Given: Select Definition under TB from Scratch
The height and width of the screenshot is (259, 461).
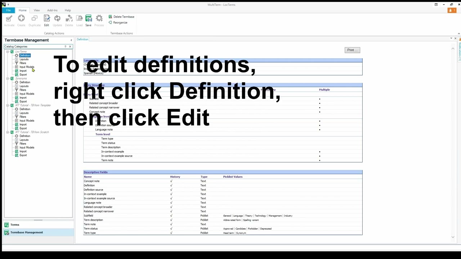Looking at the screenshot, I should pos(25,136).
